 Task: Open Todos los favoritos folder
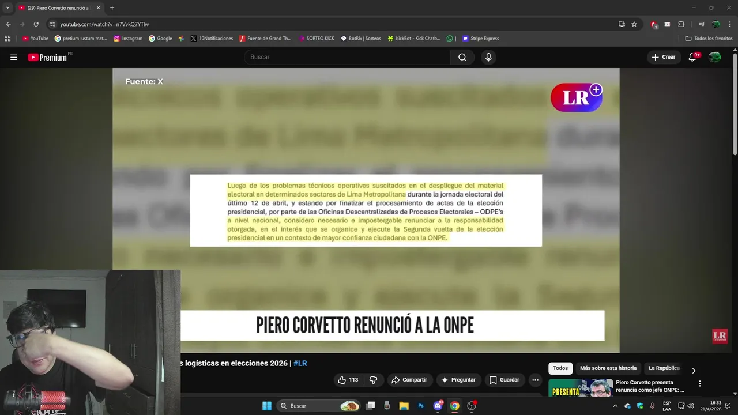709,39
